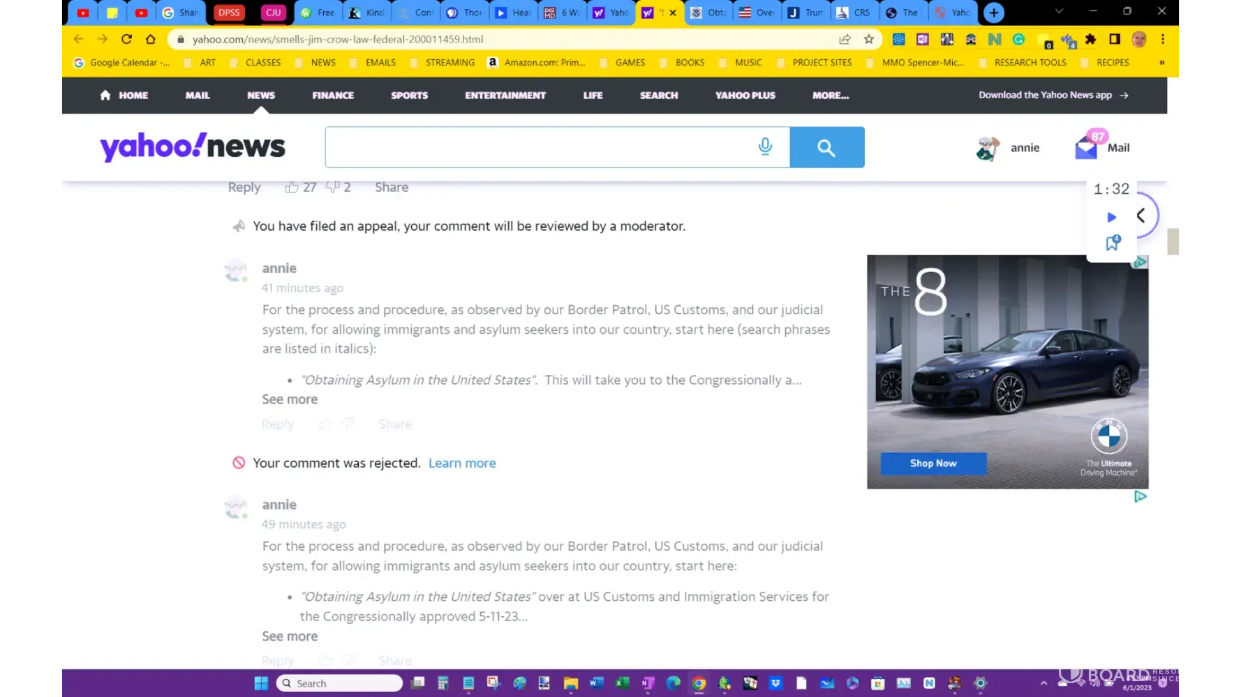1241x697 pixels.
Task: Click Shop Now on the BMW ad
Action: click(x=933, y=464)
